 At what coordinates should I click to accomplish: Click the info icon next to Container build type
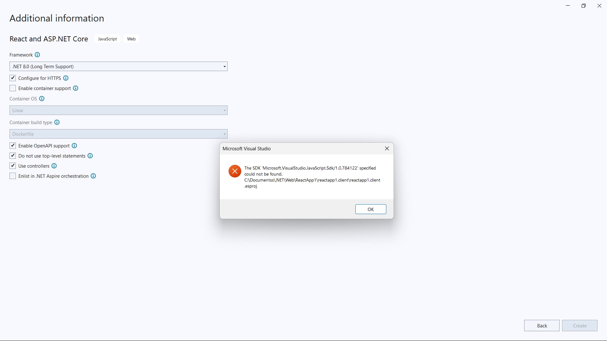pyautogui.click(x=57, y=122)
